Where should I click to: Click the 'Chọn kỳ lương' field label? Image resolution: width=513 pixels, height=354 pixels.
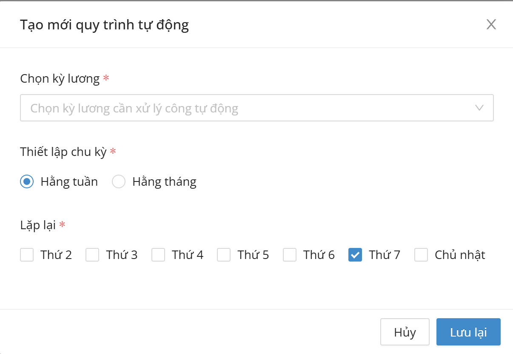pyautogui.click(x=60, y=78)
